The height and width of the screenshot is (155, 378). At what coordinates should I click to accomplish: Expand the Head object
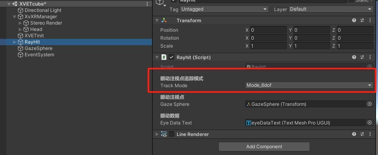click(x=20, y=29)
